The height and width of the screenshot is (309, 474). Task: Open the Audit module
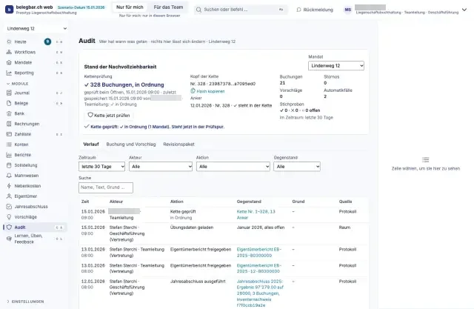click(x=35, y=227)
